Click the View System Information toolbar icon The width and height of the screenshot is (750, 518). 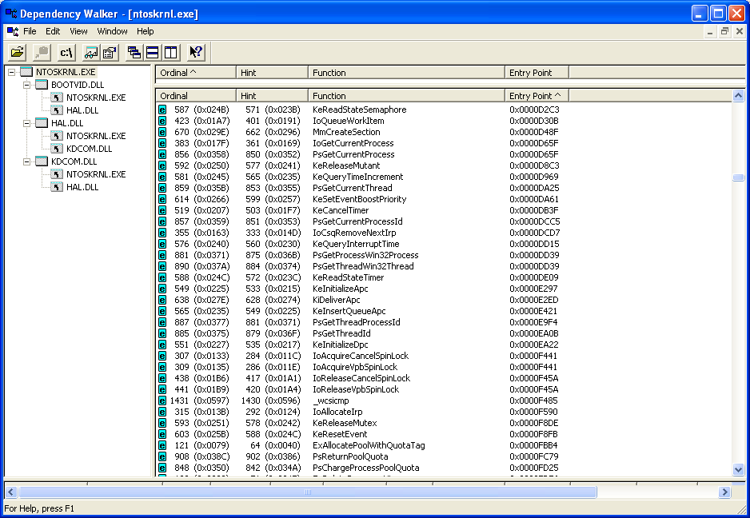coord(91,52)
